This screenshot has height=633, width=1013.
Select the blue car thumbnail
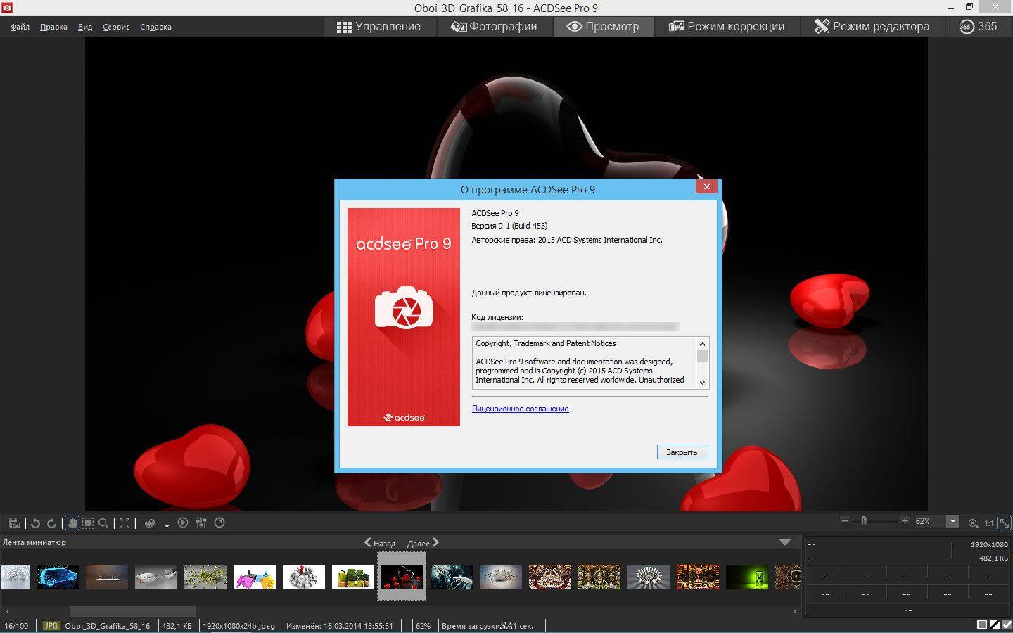pos(58,577)
